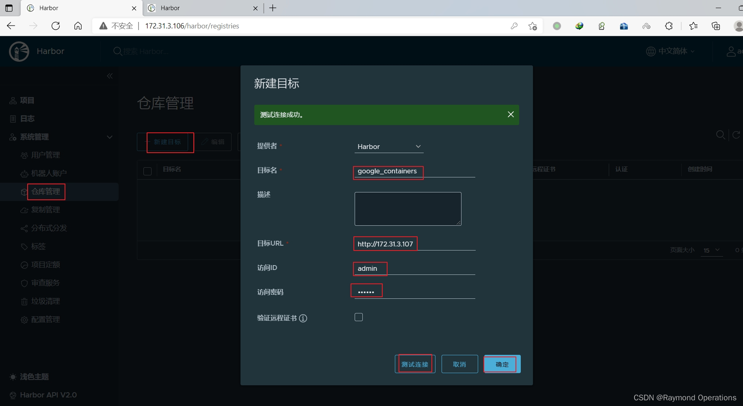Add page to favorites star icon
This screenshot has width=743, height=406.
tap(533, 26)
